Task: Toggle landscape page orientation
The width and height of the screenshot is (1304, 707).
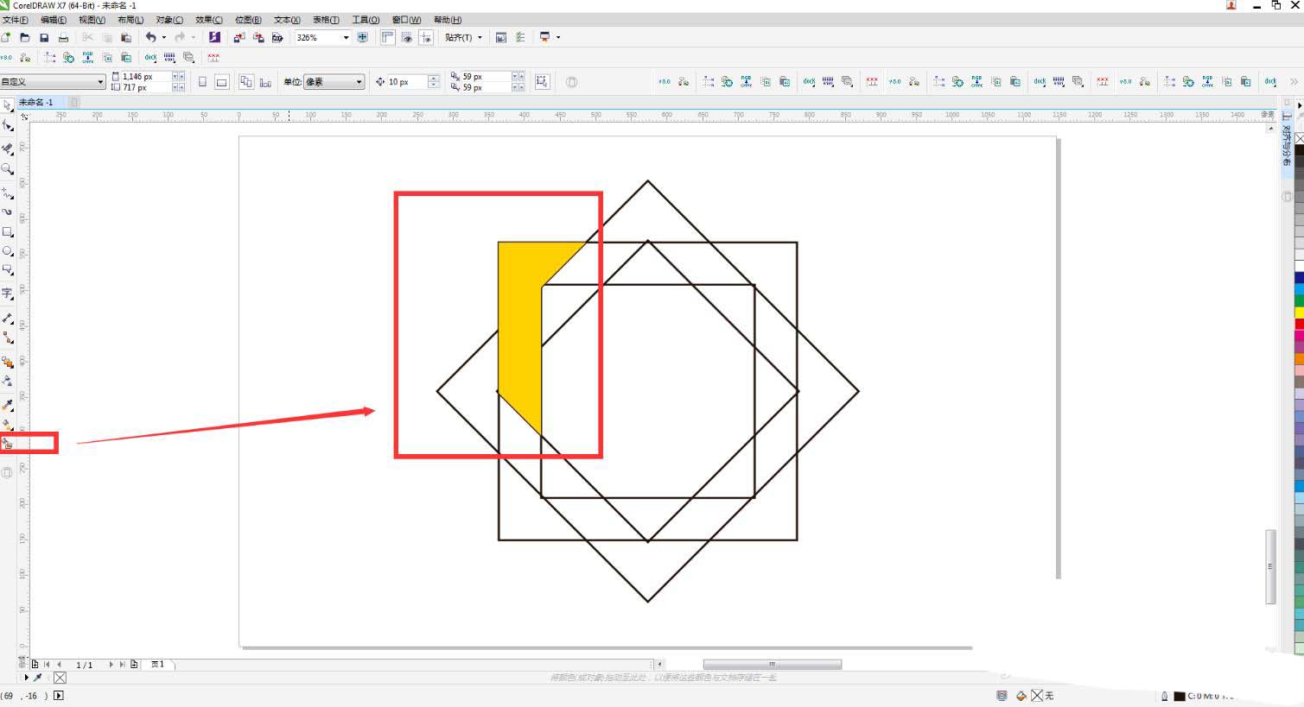Action: pos(221,82)
